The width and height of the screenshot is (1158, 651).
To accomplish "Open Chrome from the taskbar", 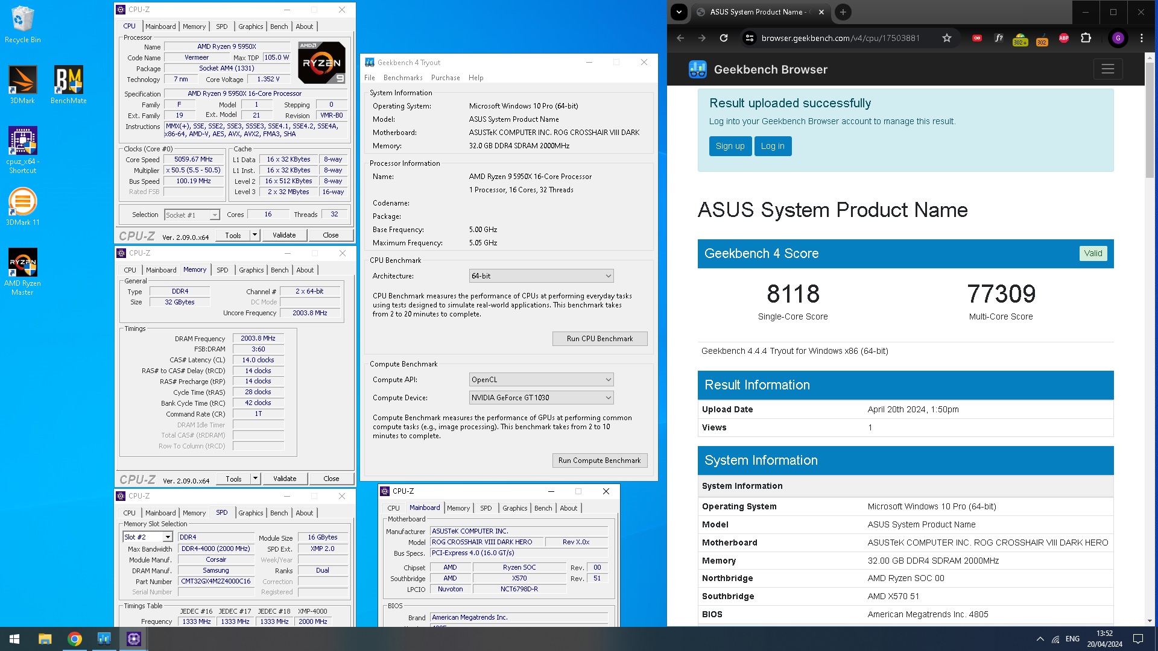I will (75, 639).
